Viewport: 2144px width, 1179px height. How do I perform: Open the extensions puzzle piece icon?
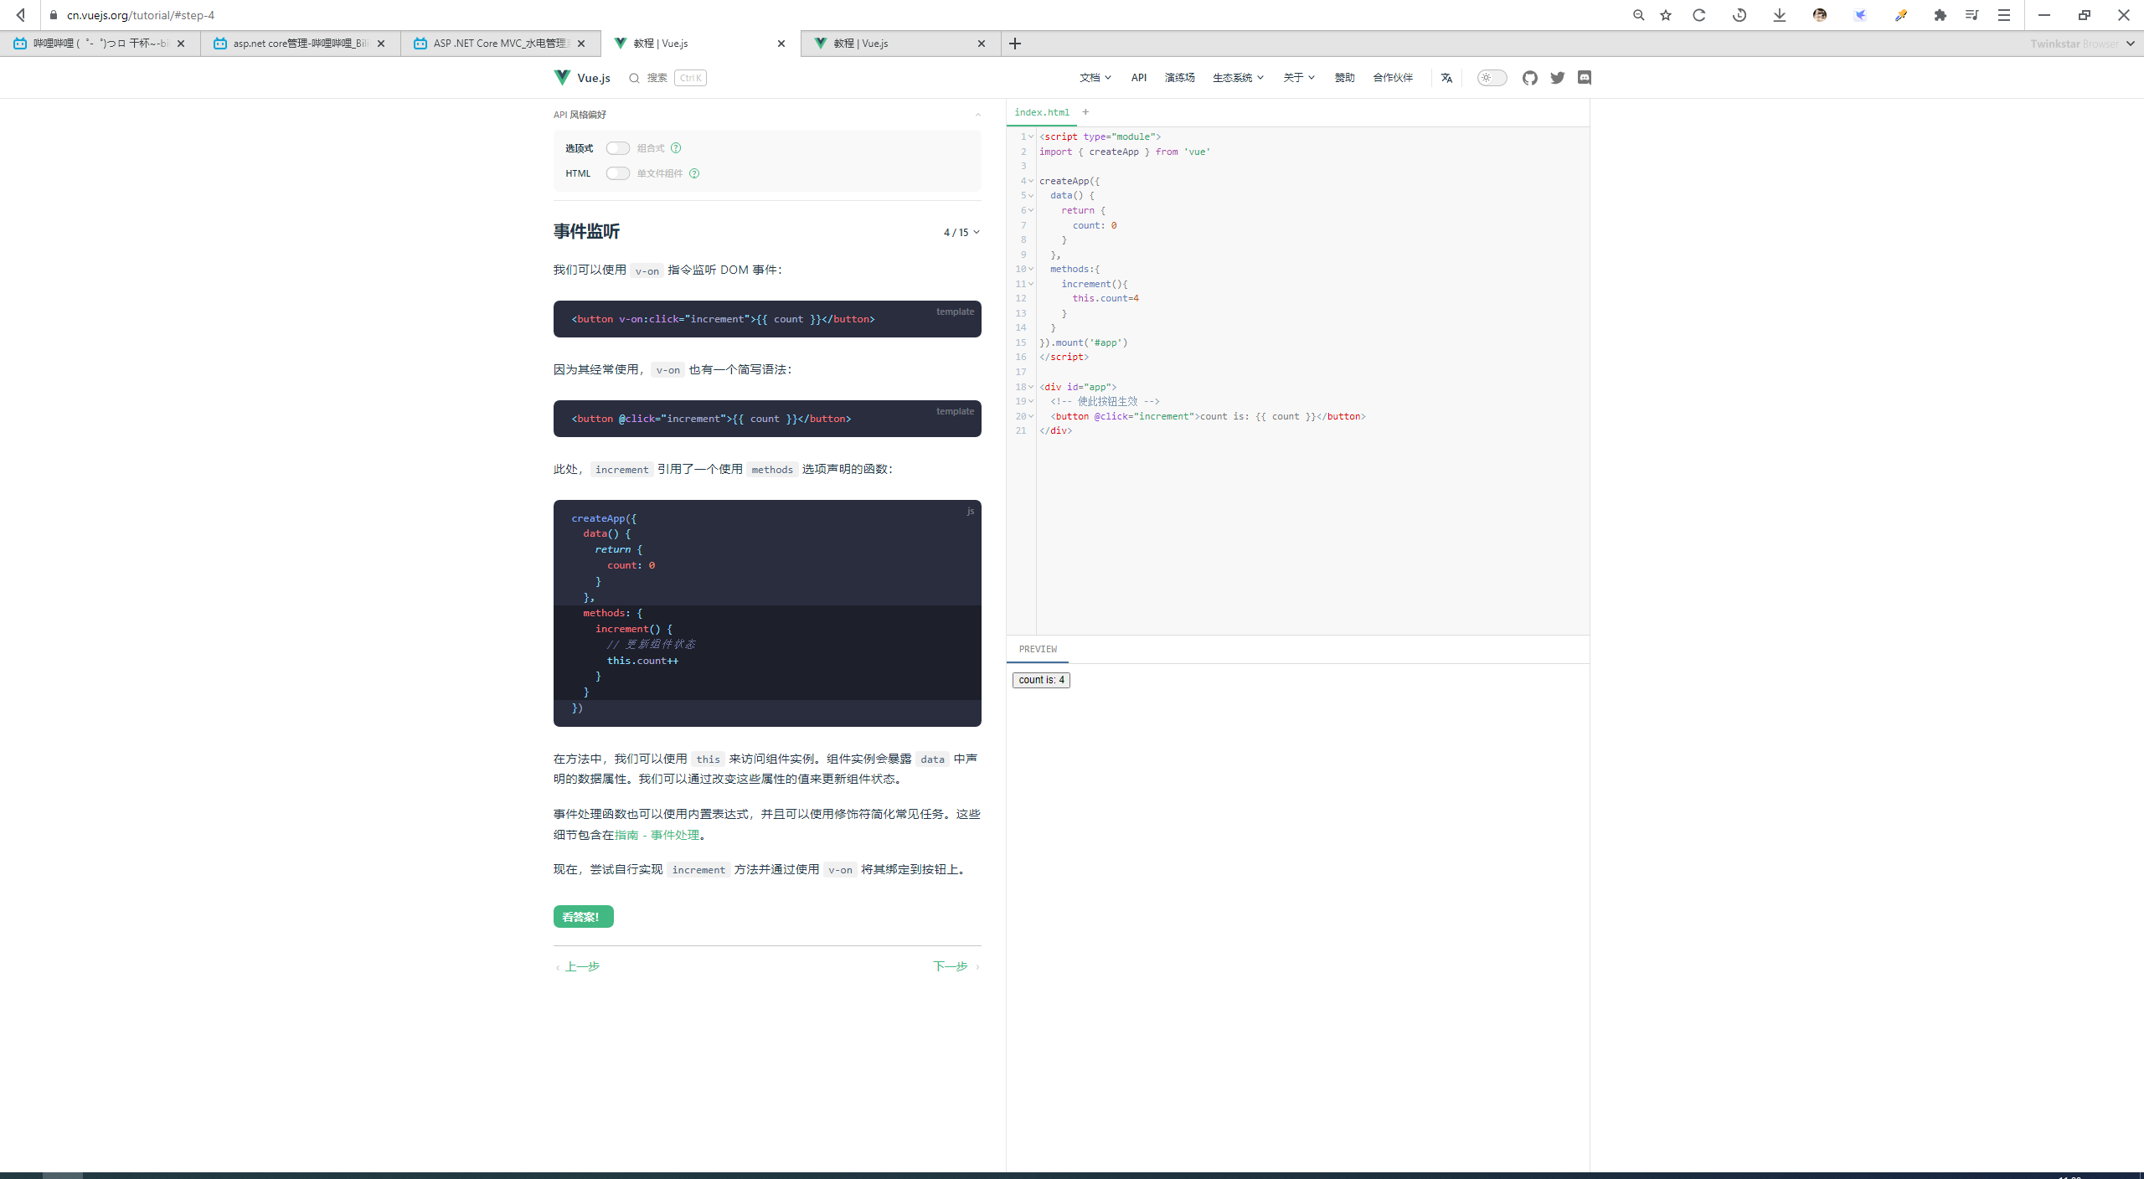pos(1940,15)
